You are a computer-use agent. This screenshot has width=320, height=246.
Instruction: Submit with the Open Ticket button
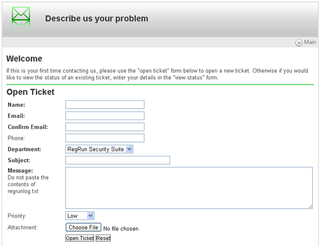(x=79, y=238)
